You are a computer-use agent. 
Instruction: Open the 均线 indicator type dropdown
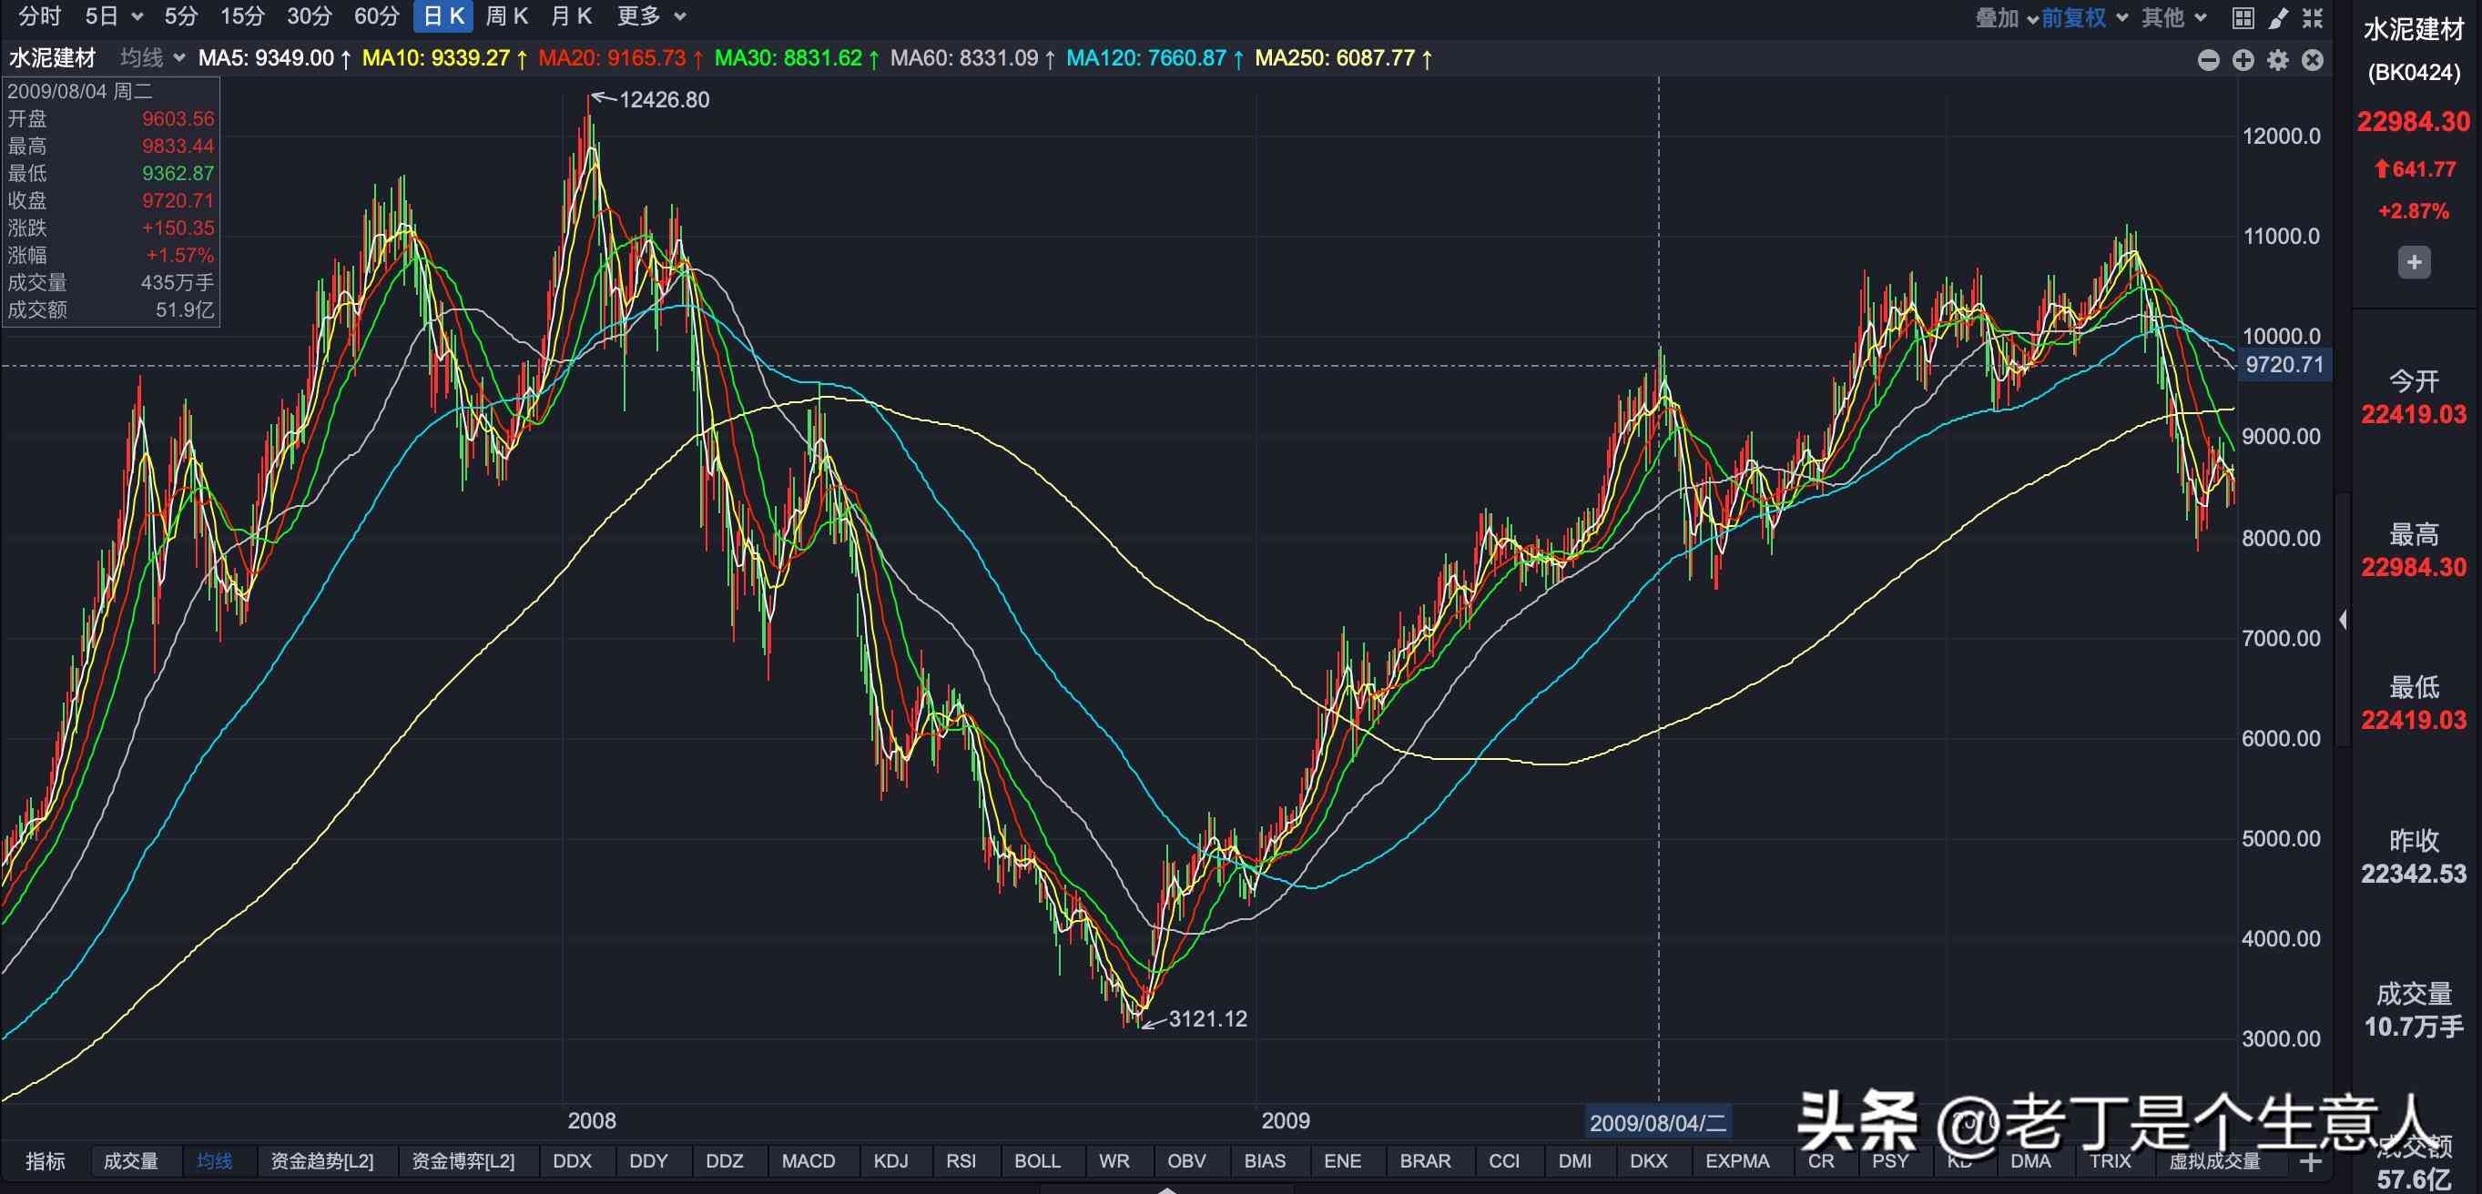pyautogui.click(x=152, y=57)
